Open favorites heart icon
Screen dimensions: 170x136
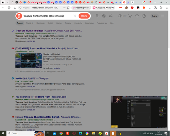pos(137,16)
